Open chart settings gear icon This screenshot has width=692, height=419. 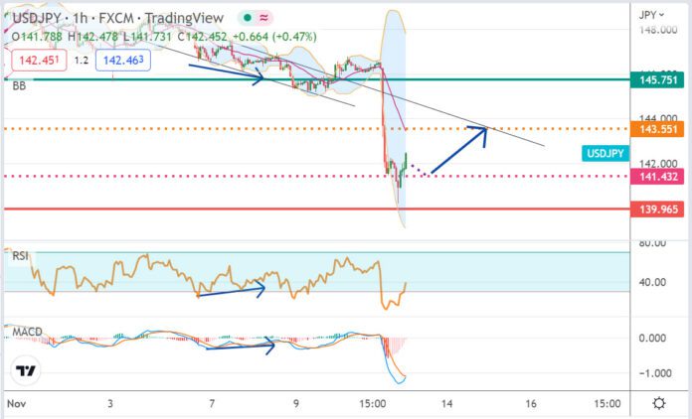tap(659, 403)
